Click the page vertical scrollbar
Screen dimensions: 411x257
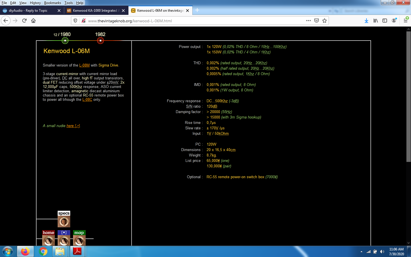pyautogui.click(x=408, y=97)
